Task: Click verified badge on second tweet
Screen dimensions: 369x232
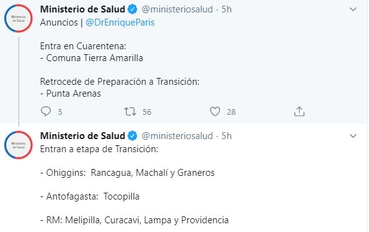Action: (x=132, y=136)
